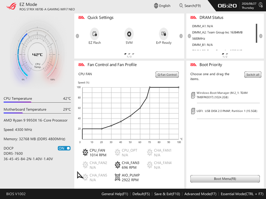This screenshot has width=266, height=199.
Task: Open the language globe icon
Action: click(156, 6)
